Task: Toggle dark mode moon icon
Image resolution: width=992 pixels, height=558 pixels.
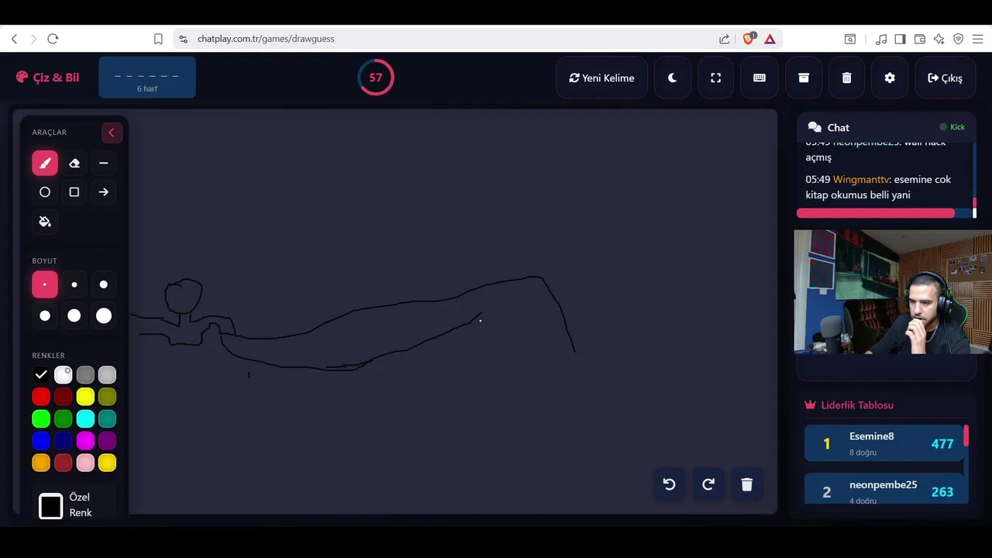Action: click(x=673, y=77)
